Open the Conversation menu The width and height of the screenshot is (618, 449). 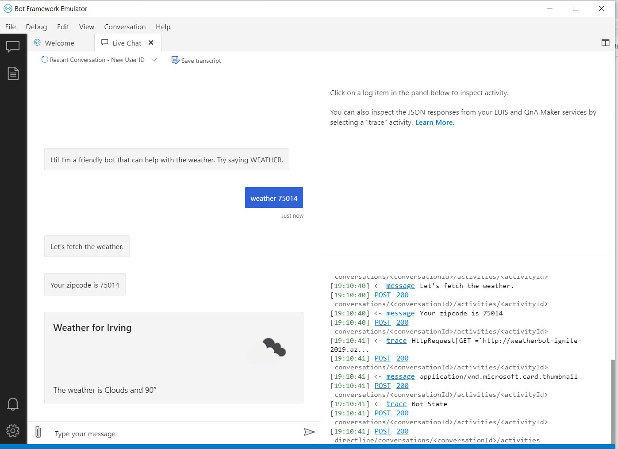[125, 27]
